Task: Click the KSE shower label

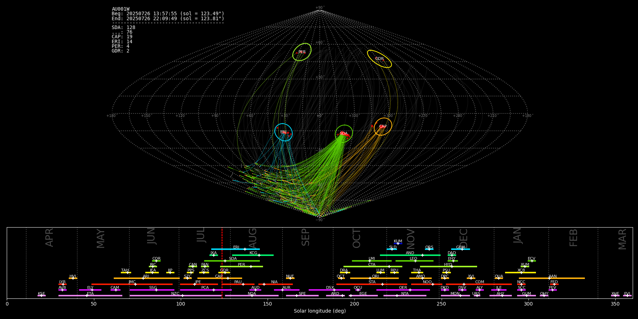Action: (x=41, y=294)
